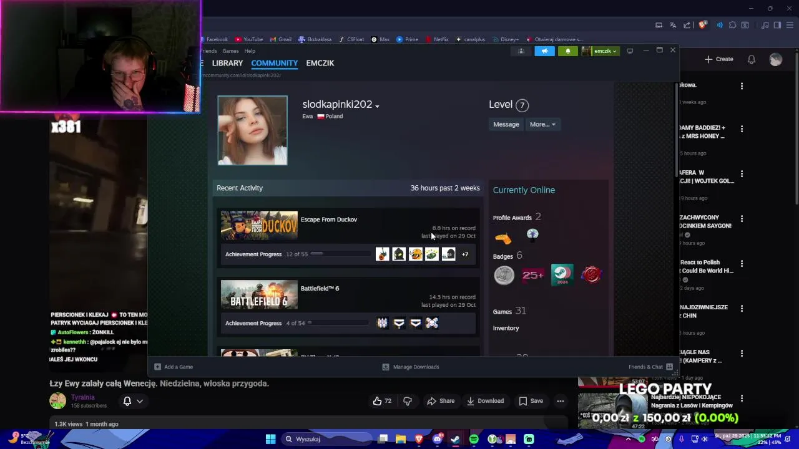Open options for WOJTEK GOL suggested video
Viewport: 799px width, 449px height.
pos(742,174)
